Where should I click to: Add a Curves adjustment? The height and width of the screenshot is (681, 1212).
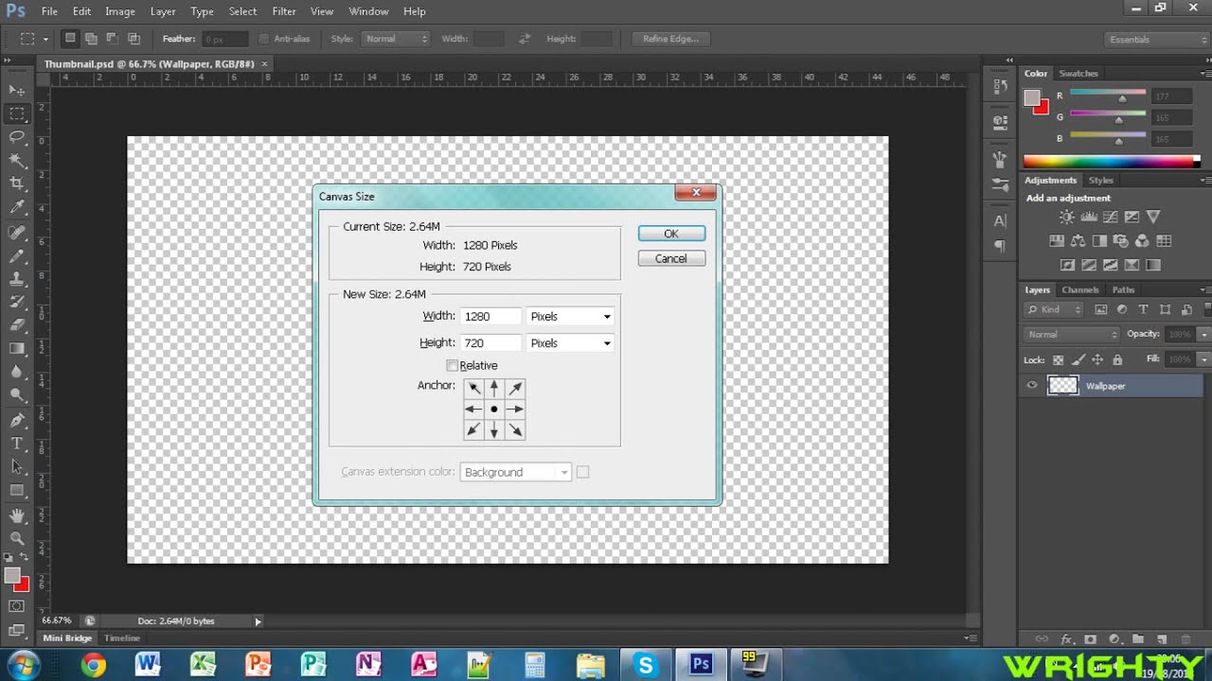(1110, 218)
